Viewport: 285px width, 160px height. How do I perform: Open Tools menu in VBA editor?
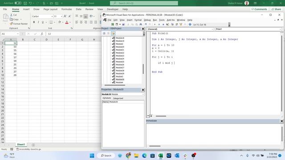[x=162, y=20]
